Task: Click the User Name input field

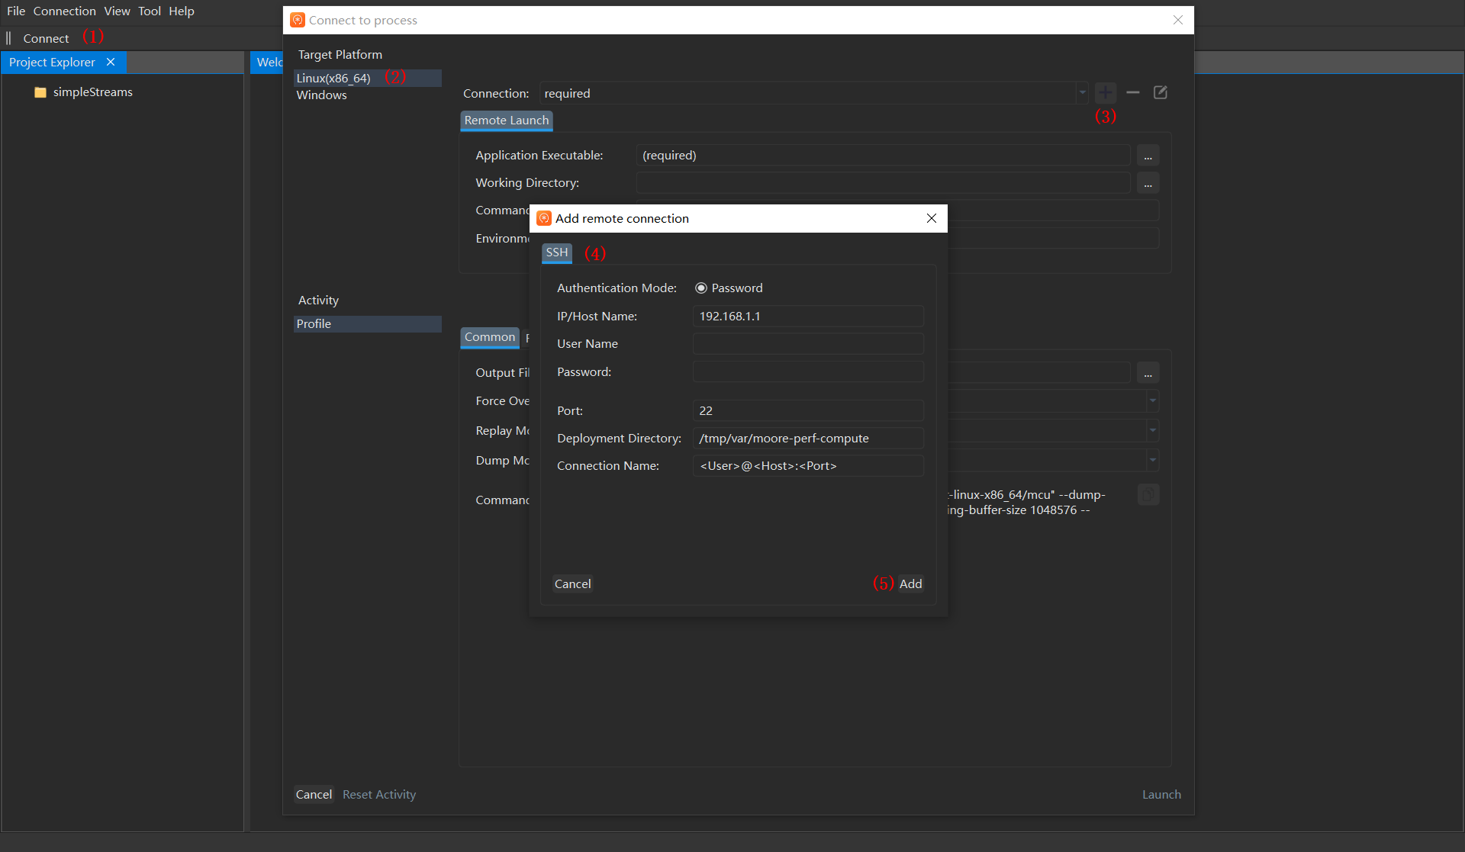Action: pos(808,344)
